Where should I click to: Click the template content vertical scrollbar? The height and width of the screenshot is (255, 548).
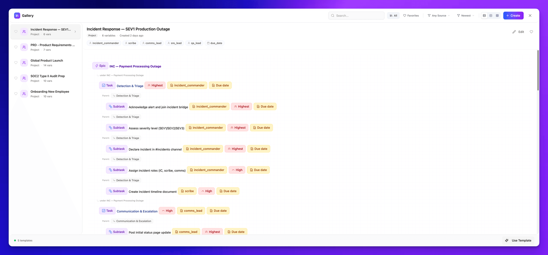[538, 70]
